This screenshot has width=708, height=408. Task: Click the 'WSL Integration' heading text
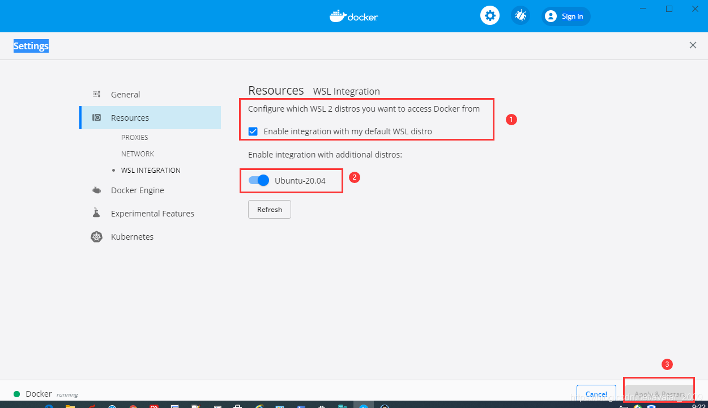347,91
